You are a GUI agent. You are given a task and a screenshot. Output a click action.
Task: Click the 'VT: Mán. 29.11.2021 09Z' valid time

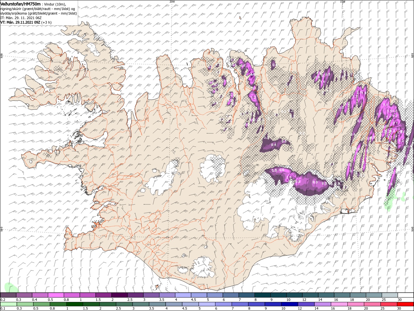pyautogui.click(x=20, y=22)
